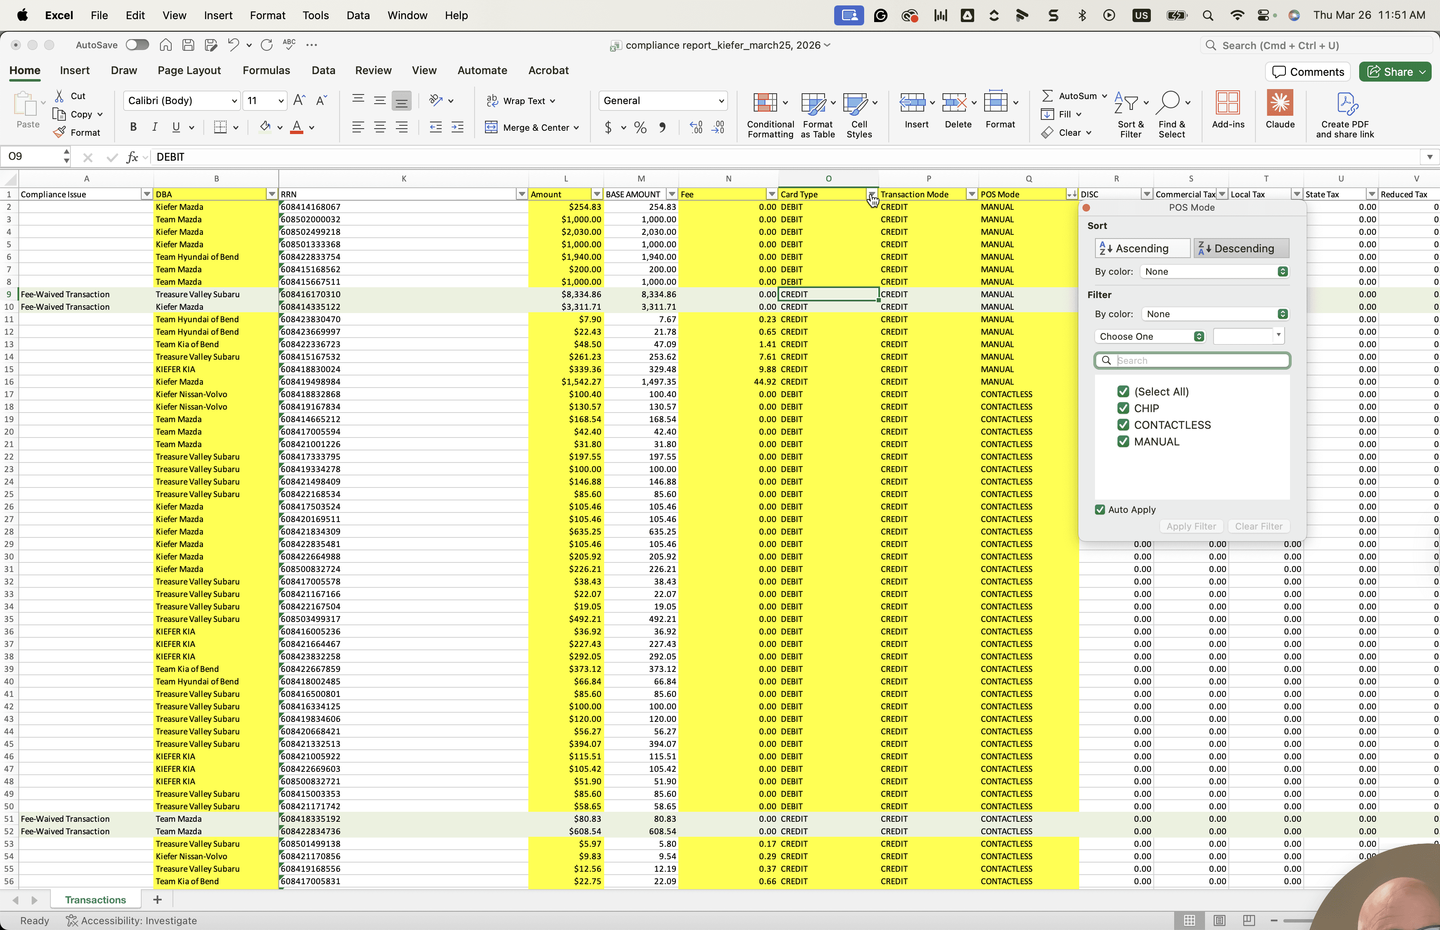
Task: Click the Center align text icon
Action: tap(380, 127)
